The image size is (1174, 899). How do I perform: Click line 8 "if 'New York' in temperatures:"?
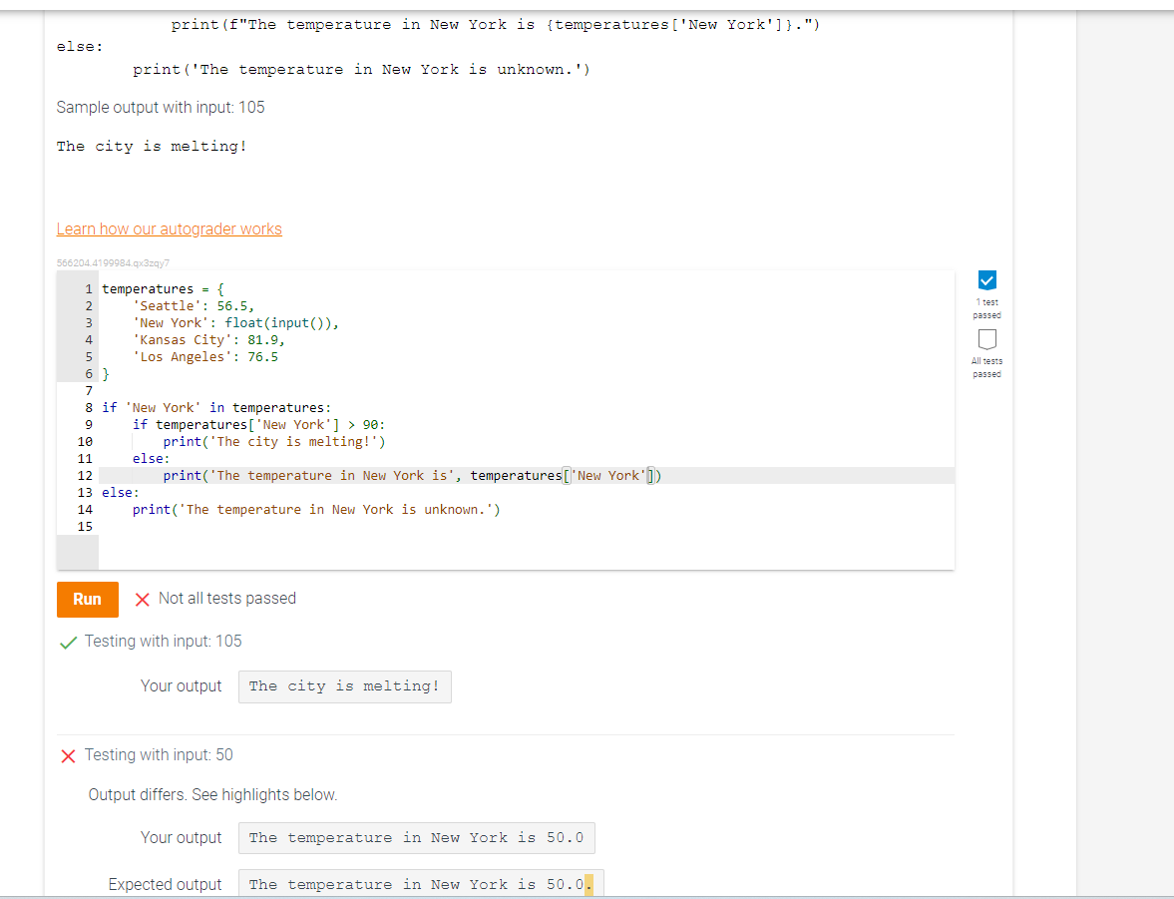(x=216, y=407)
